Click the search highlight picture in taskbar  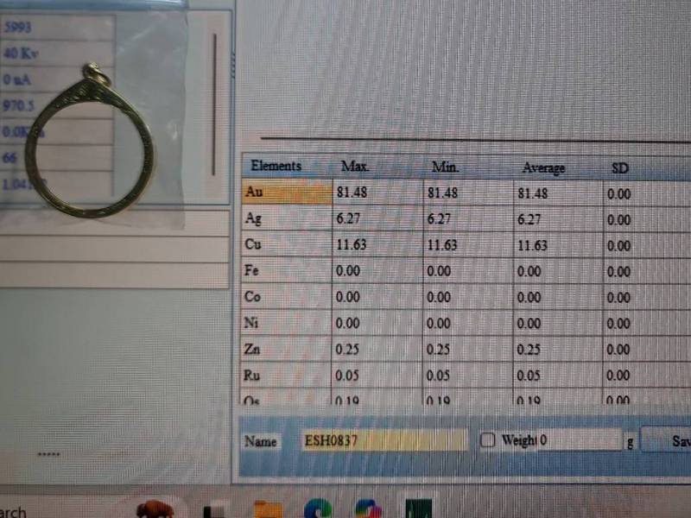pos(155,509)
